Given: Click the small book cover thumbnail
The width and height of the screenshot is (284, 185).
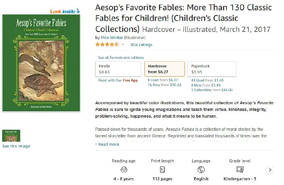Looking at the screenshot, I should point(11,136).
